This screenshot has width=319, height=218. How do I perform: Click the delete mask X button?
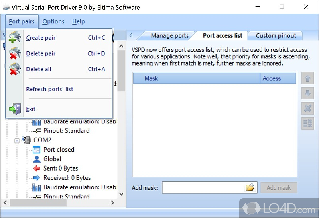[x=307, y=108]
